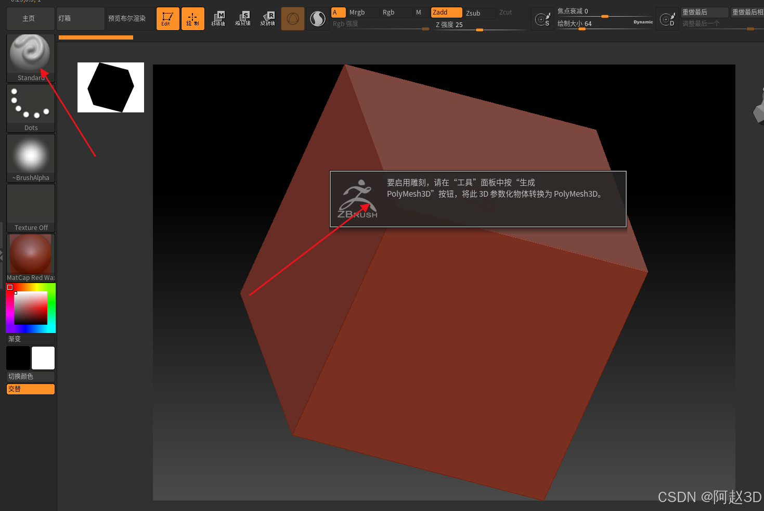Screen dimensions: 764x511
Task: Toggle the Gizmo 3D sphere icon
Action: (x=293, y=19)
